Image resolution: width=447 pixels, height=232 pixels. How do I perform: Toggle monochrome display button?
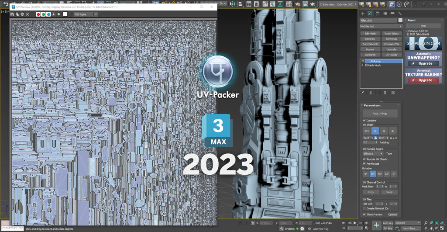tap(59, 14)
